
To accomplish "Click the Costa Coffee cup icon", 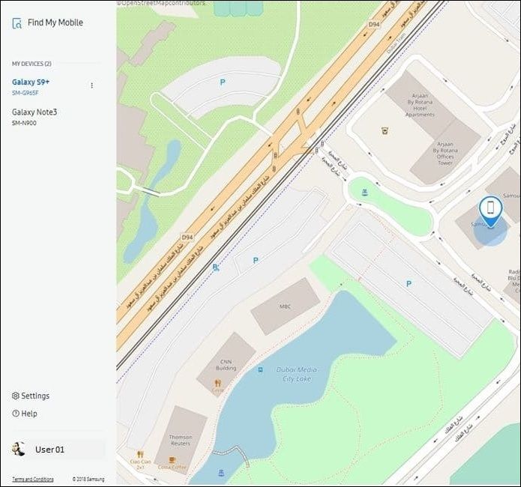I will [x=172, y=460].
